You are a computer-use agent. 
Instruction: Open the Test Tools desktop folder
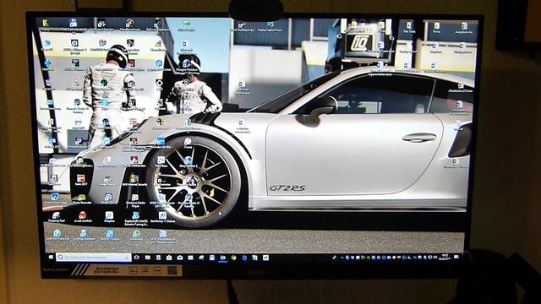(409, 27)
